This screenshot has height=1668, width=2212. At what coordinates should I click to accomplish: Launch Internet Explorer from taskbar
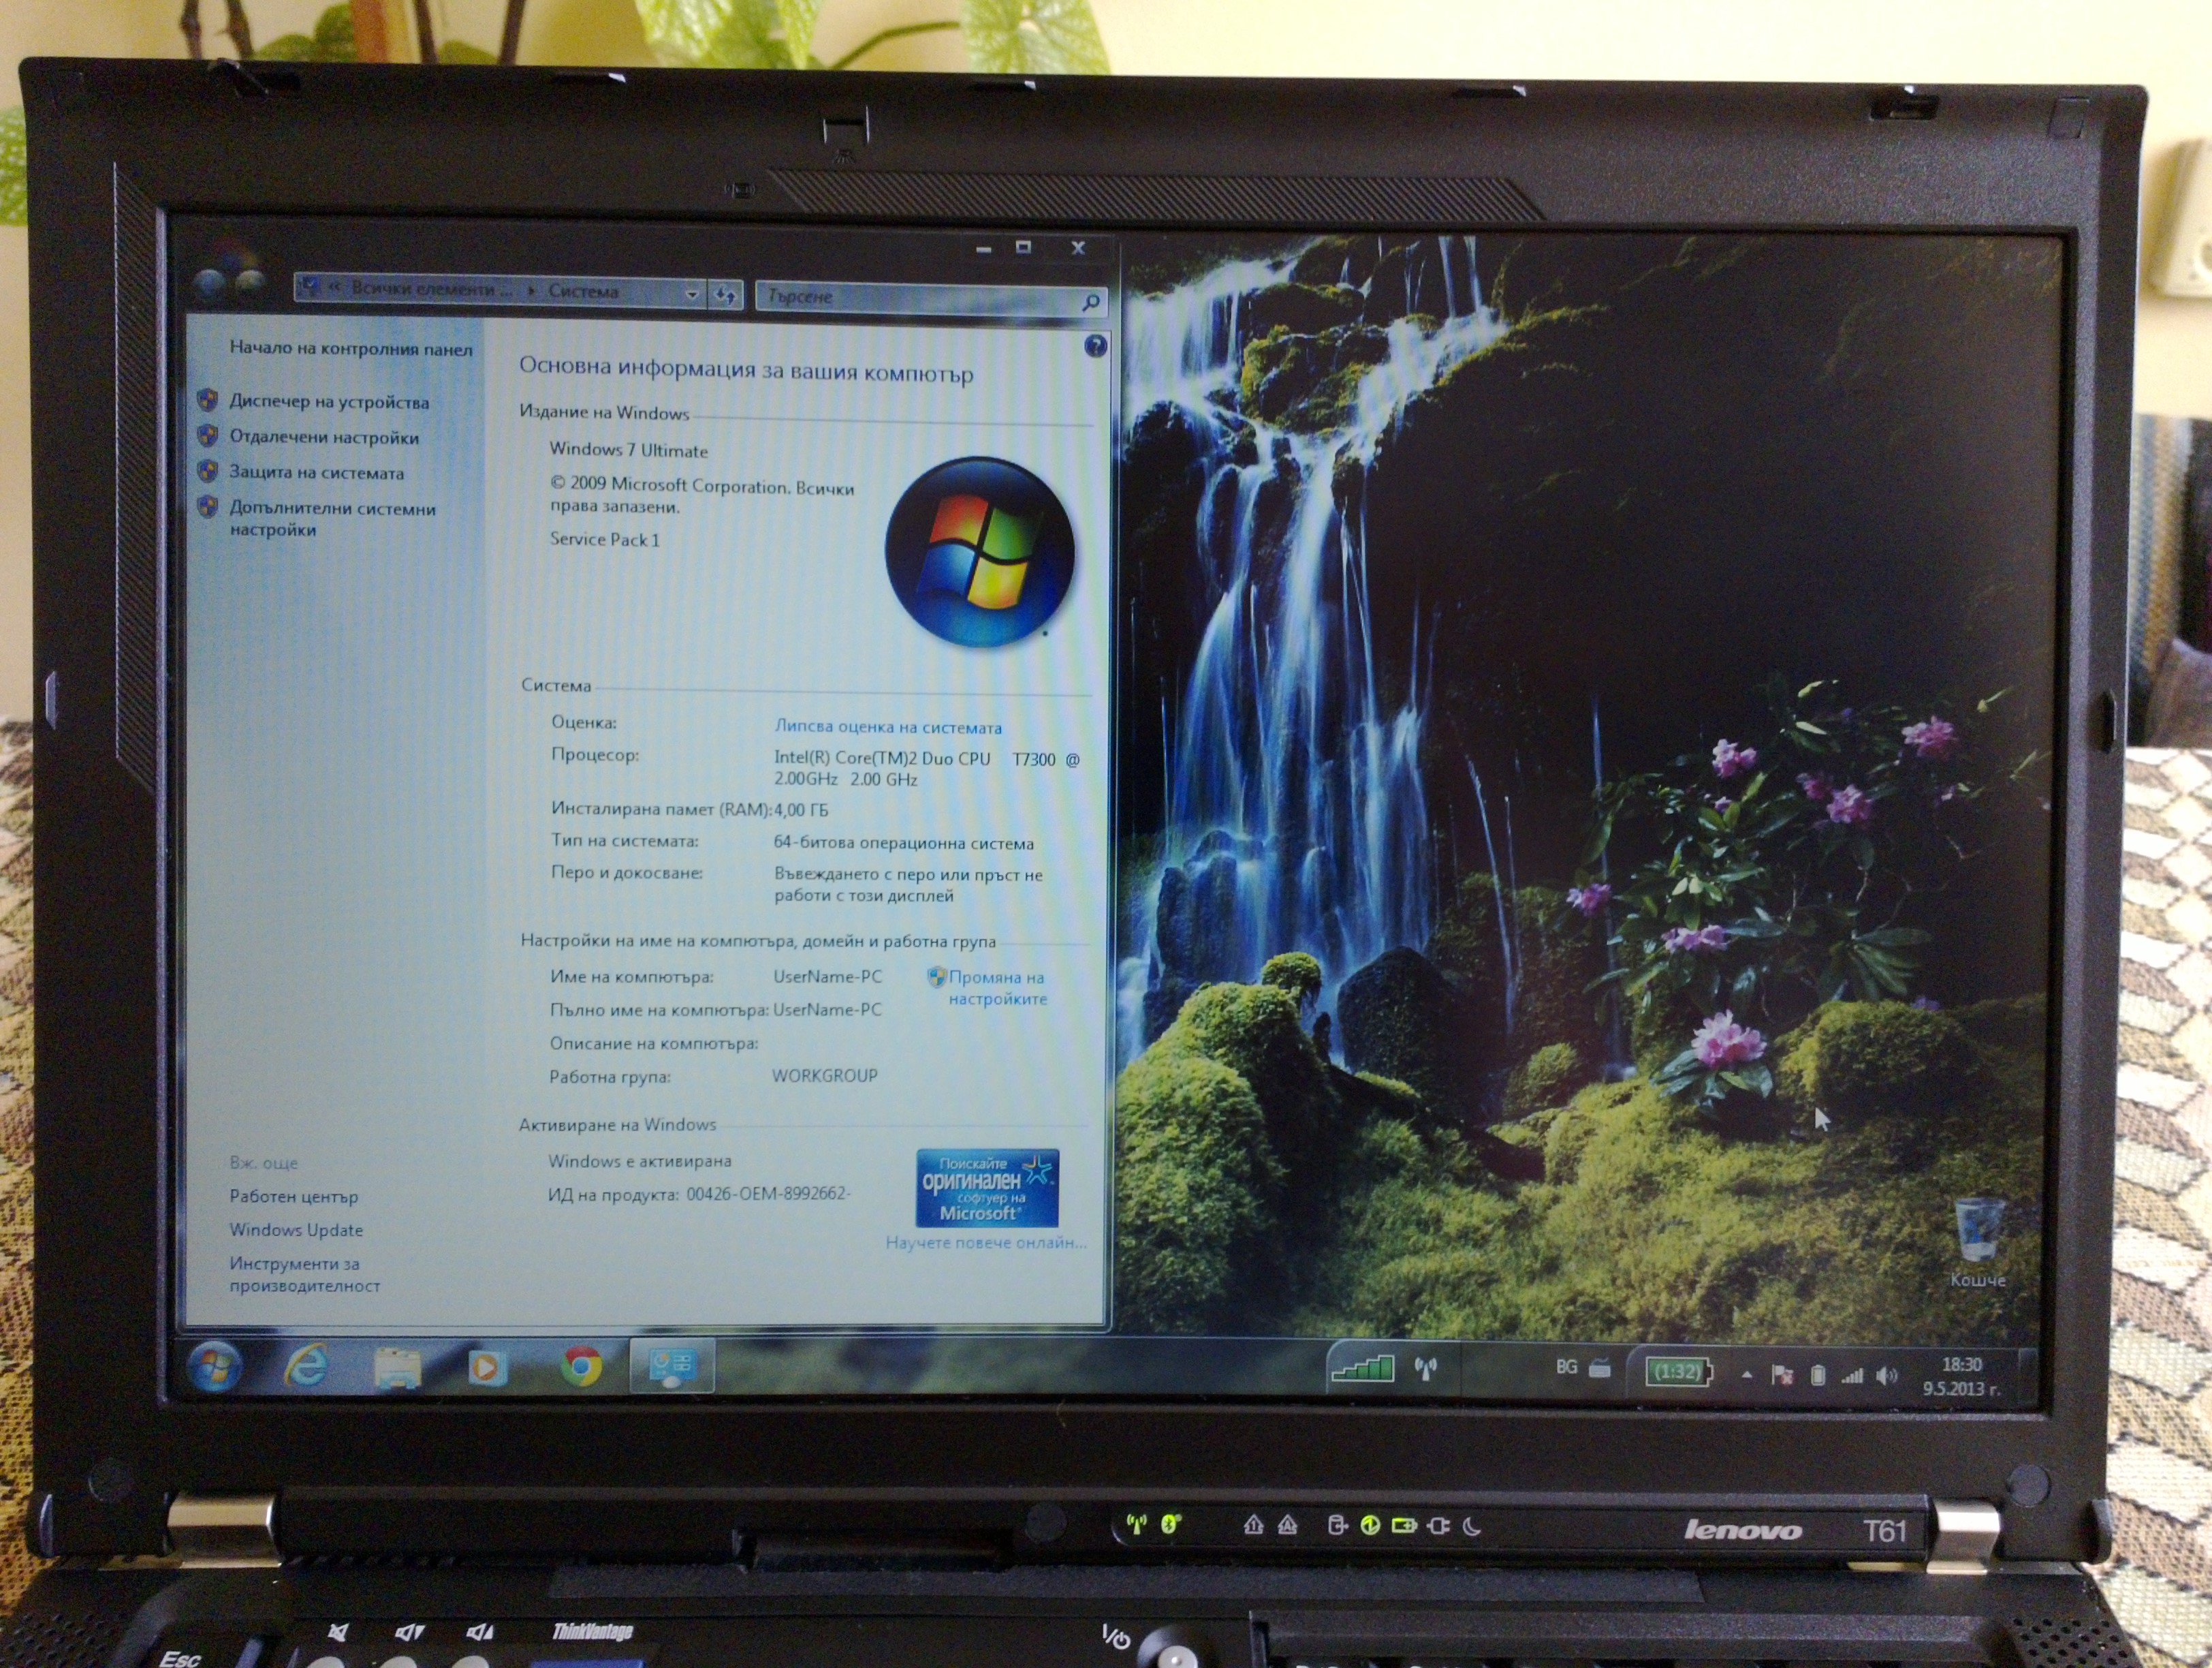(307, 1365)
